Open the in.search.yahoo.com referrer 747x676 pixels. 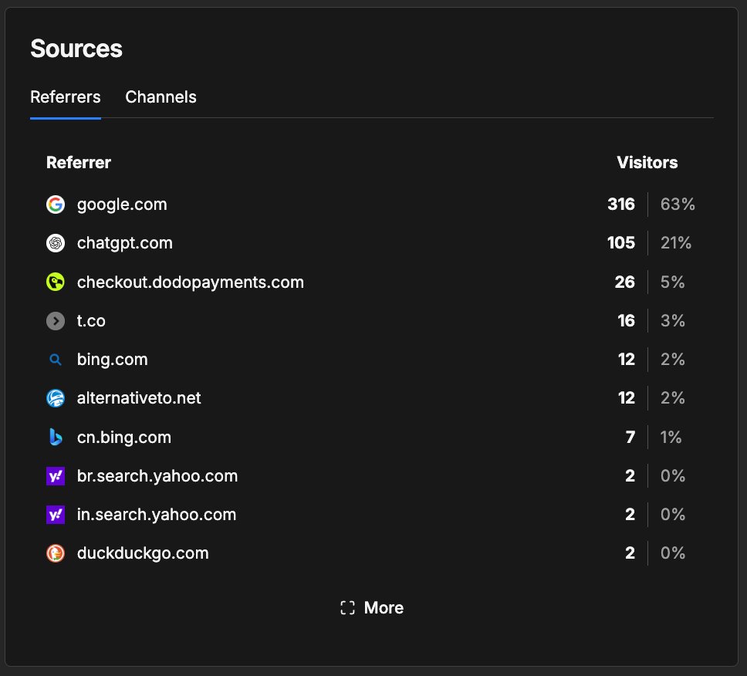pos(156,515)
